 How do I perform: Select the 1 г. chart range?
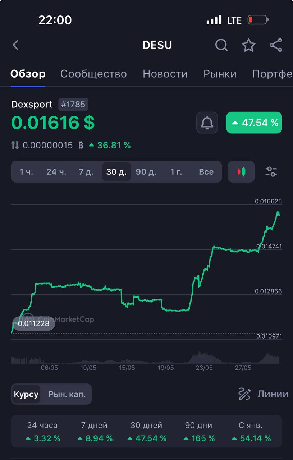coord(176,172)
